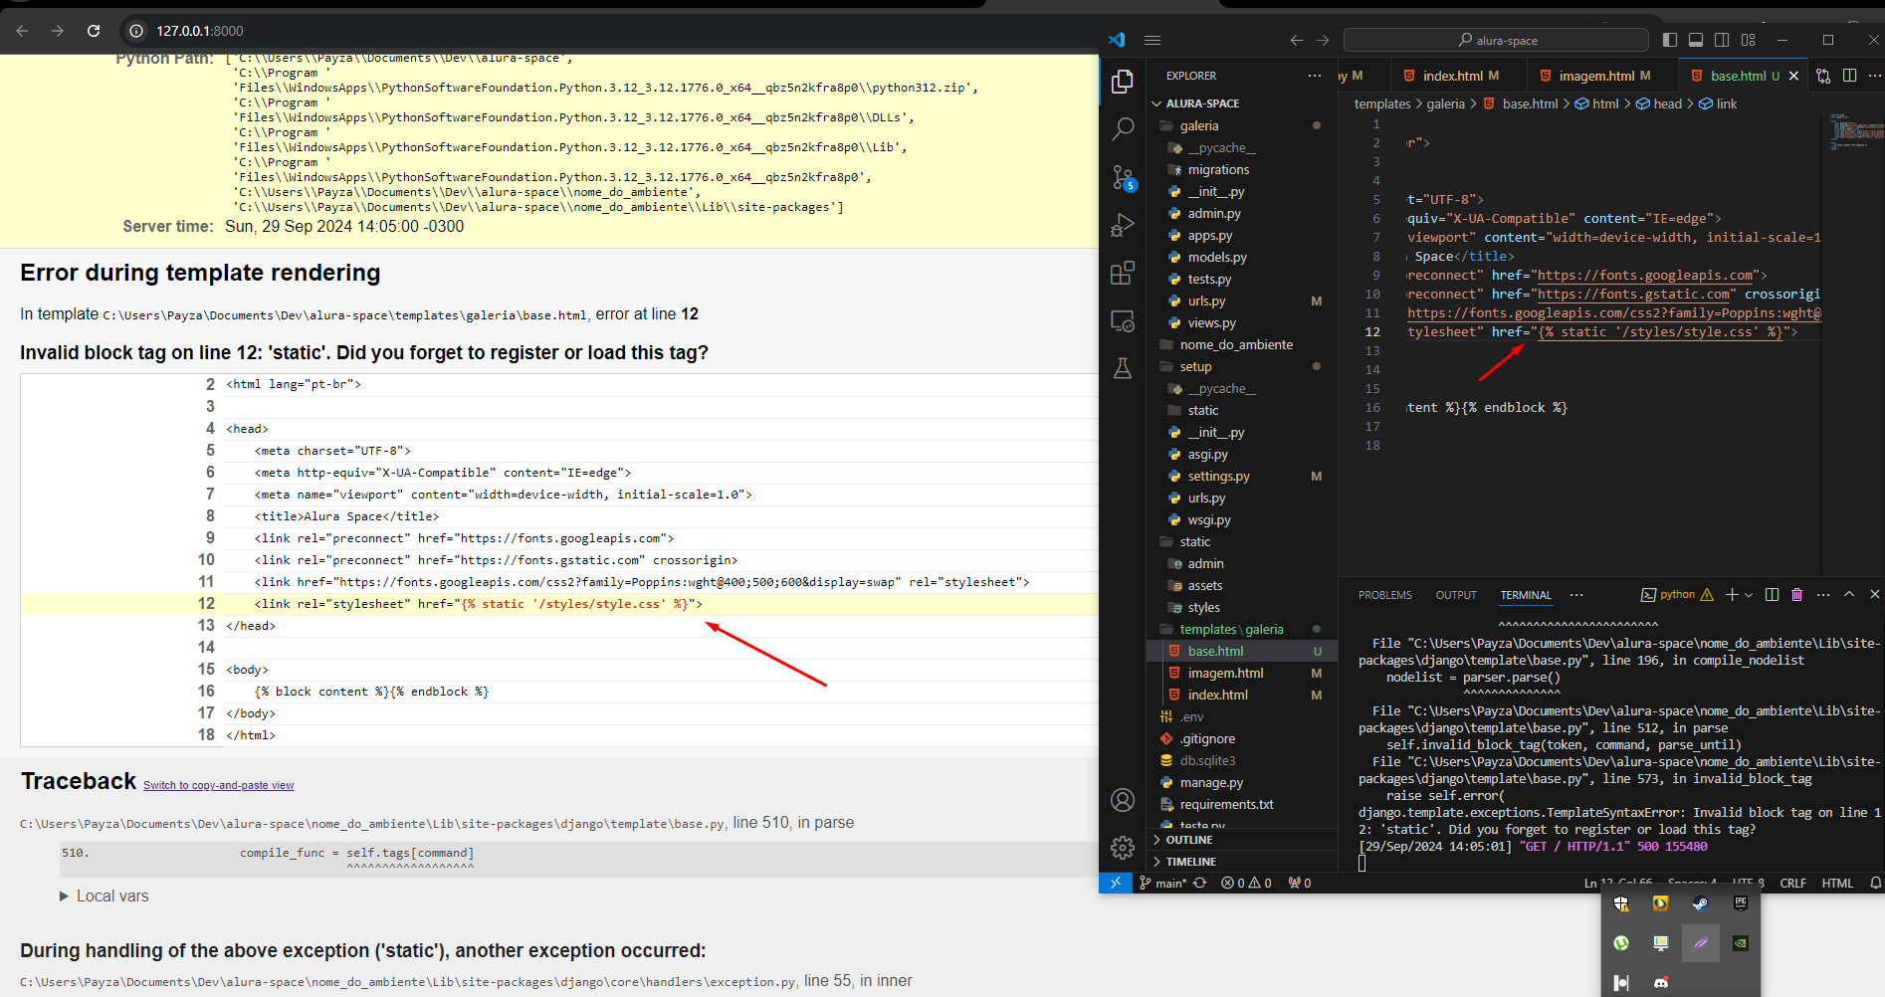Open Source Control view with badge
The width and height of the screenshot is (1885, 997).
tap(1123, 177)
